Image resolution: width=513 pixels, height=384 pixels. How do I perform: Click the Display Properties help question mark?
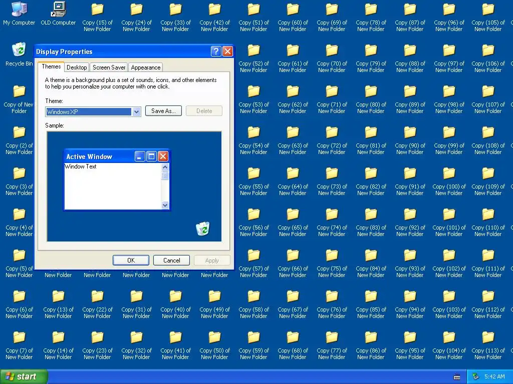(216, 51)
